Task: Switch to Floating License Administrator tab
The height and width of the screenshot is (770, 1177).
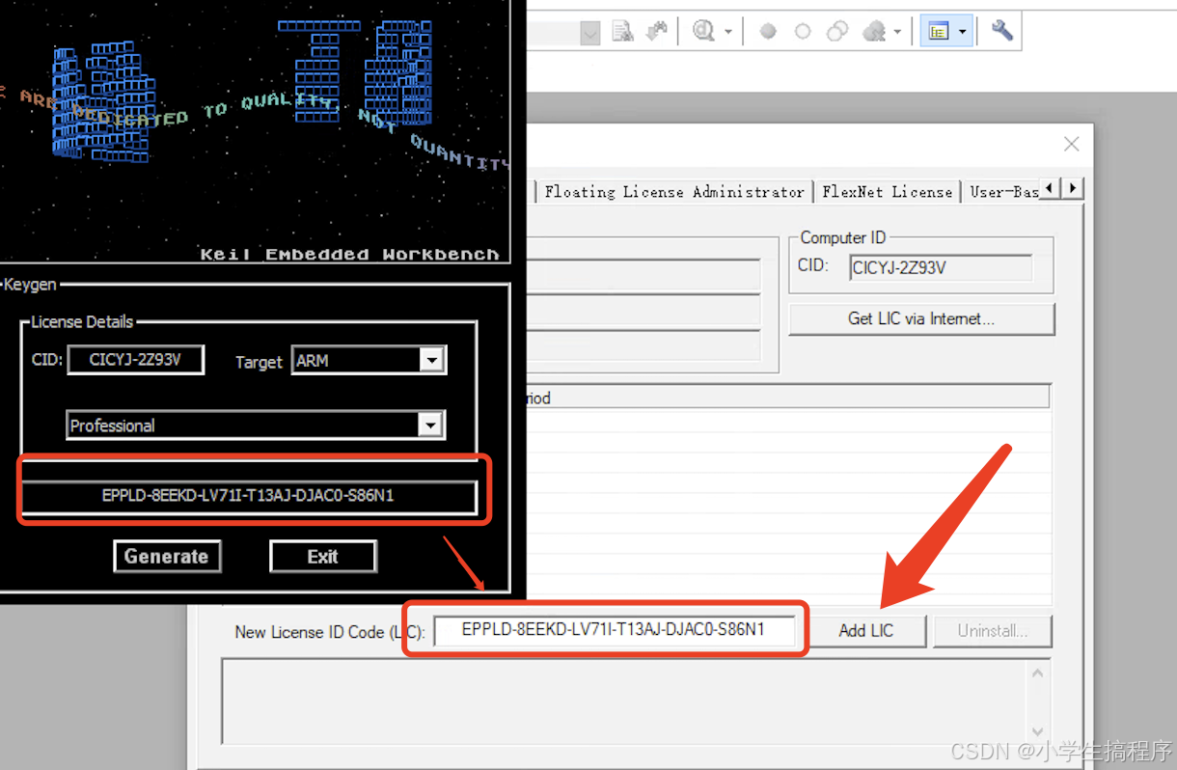Action: [x=673, y=191]
